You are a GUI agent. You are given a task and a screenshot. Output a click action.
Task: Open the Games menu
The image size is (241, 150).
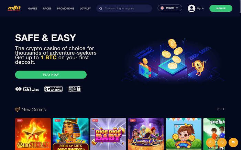(33, 9)
